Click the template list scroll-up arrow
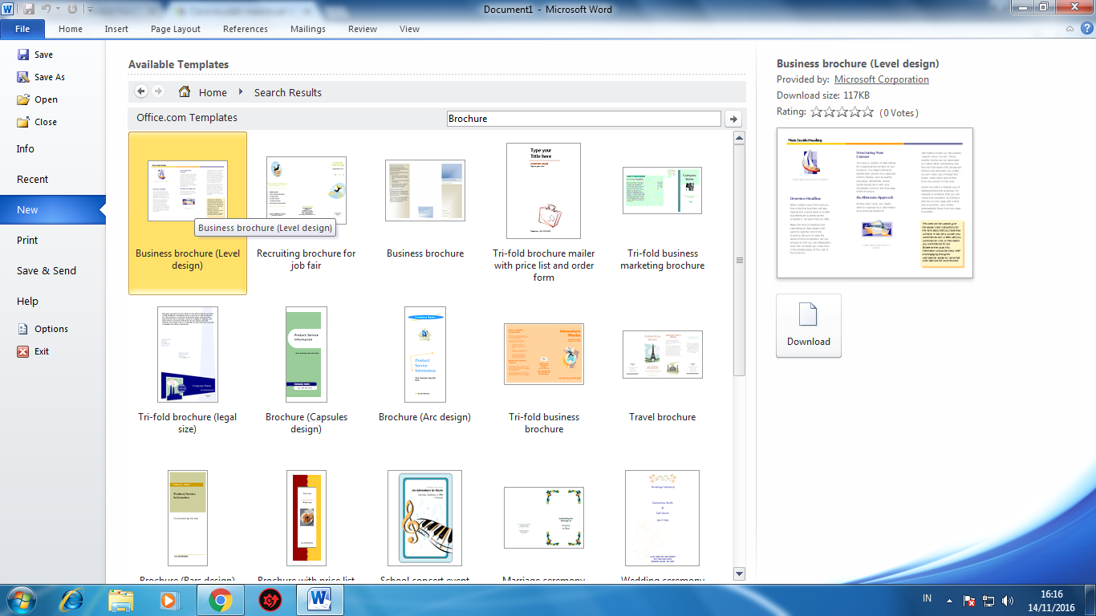1096x616 pixels. pyautogui.click(x=740, y=138)
